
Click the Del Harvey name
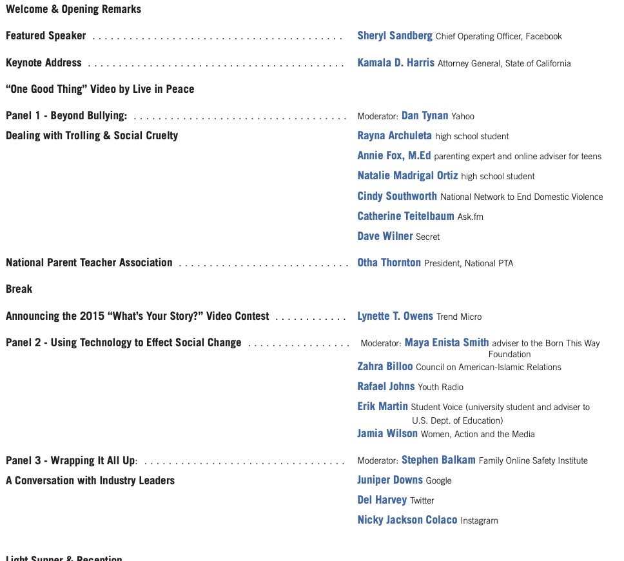tap(382, 500)
